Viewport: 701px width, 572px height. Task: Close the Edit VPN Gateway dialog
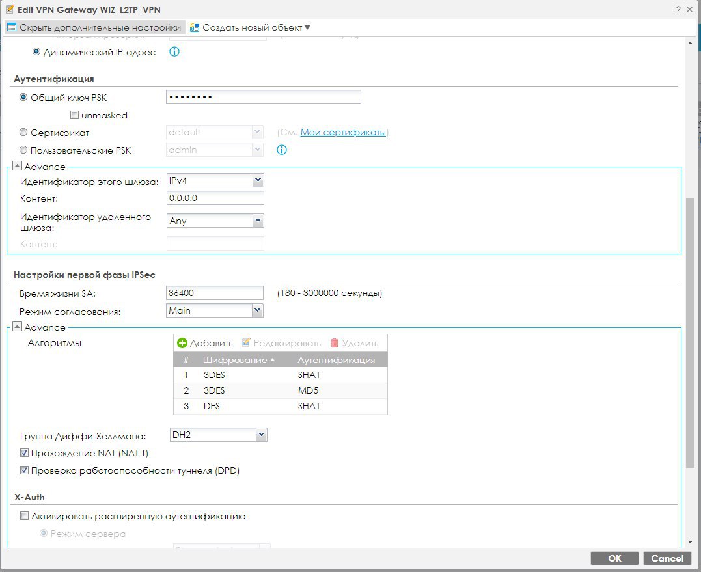coord(689,9)
